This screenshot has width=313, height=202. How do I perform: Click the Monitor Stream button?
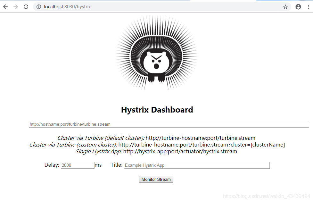click(x=156, y=180)
